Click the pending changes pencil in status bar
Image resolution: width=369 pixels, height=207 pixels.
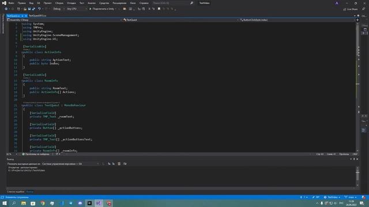tap(316, 197)
